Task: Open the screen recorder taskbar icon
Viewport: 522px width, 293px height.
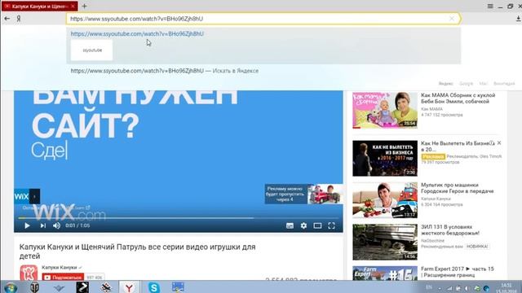Action: 178,287
